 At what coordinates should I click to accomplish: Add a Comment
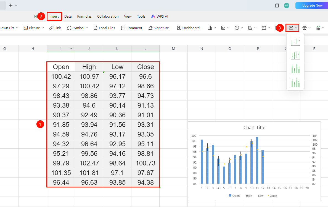(x=132, y=28)
